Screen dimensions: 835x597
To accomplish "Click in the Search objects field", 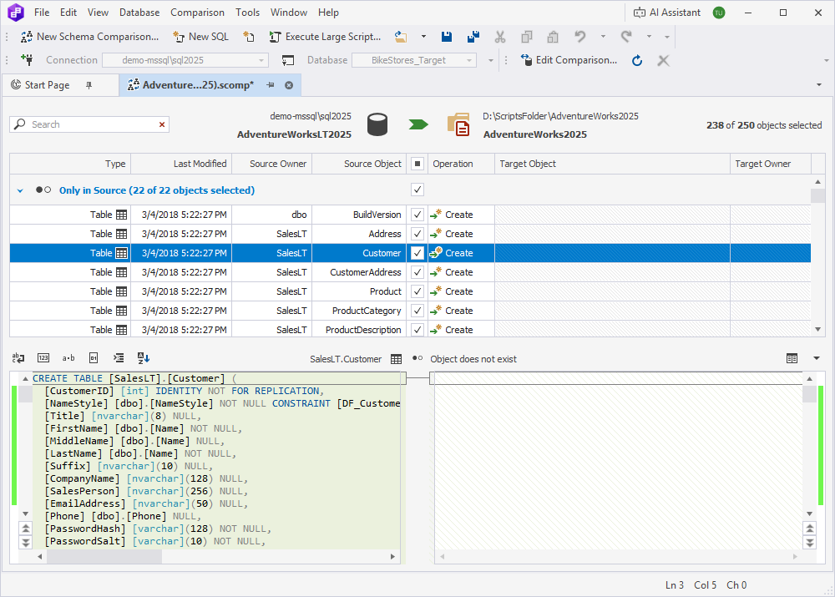I will (x=89, y=124).
